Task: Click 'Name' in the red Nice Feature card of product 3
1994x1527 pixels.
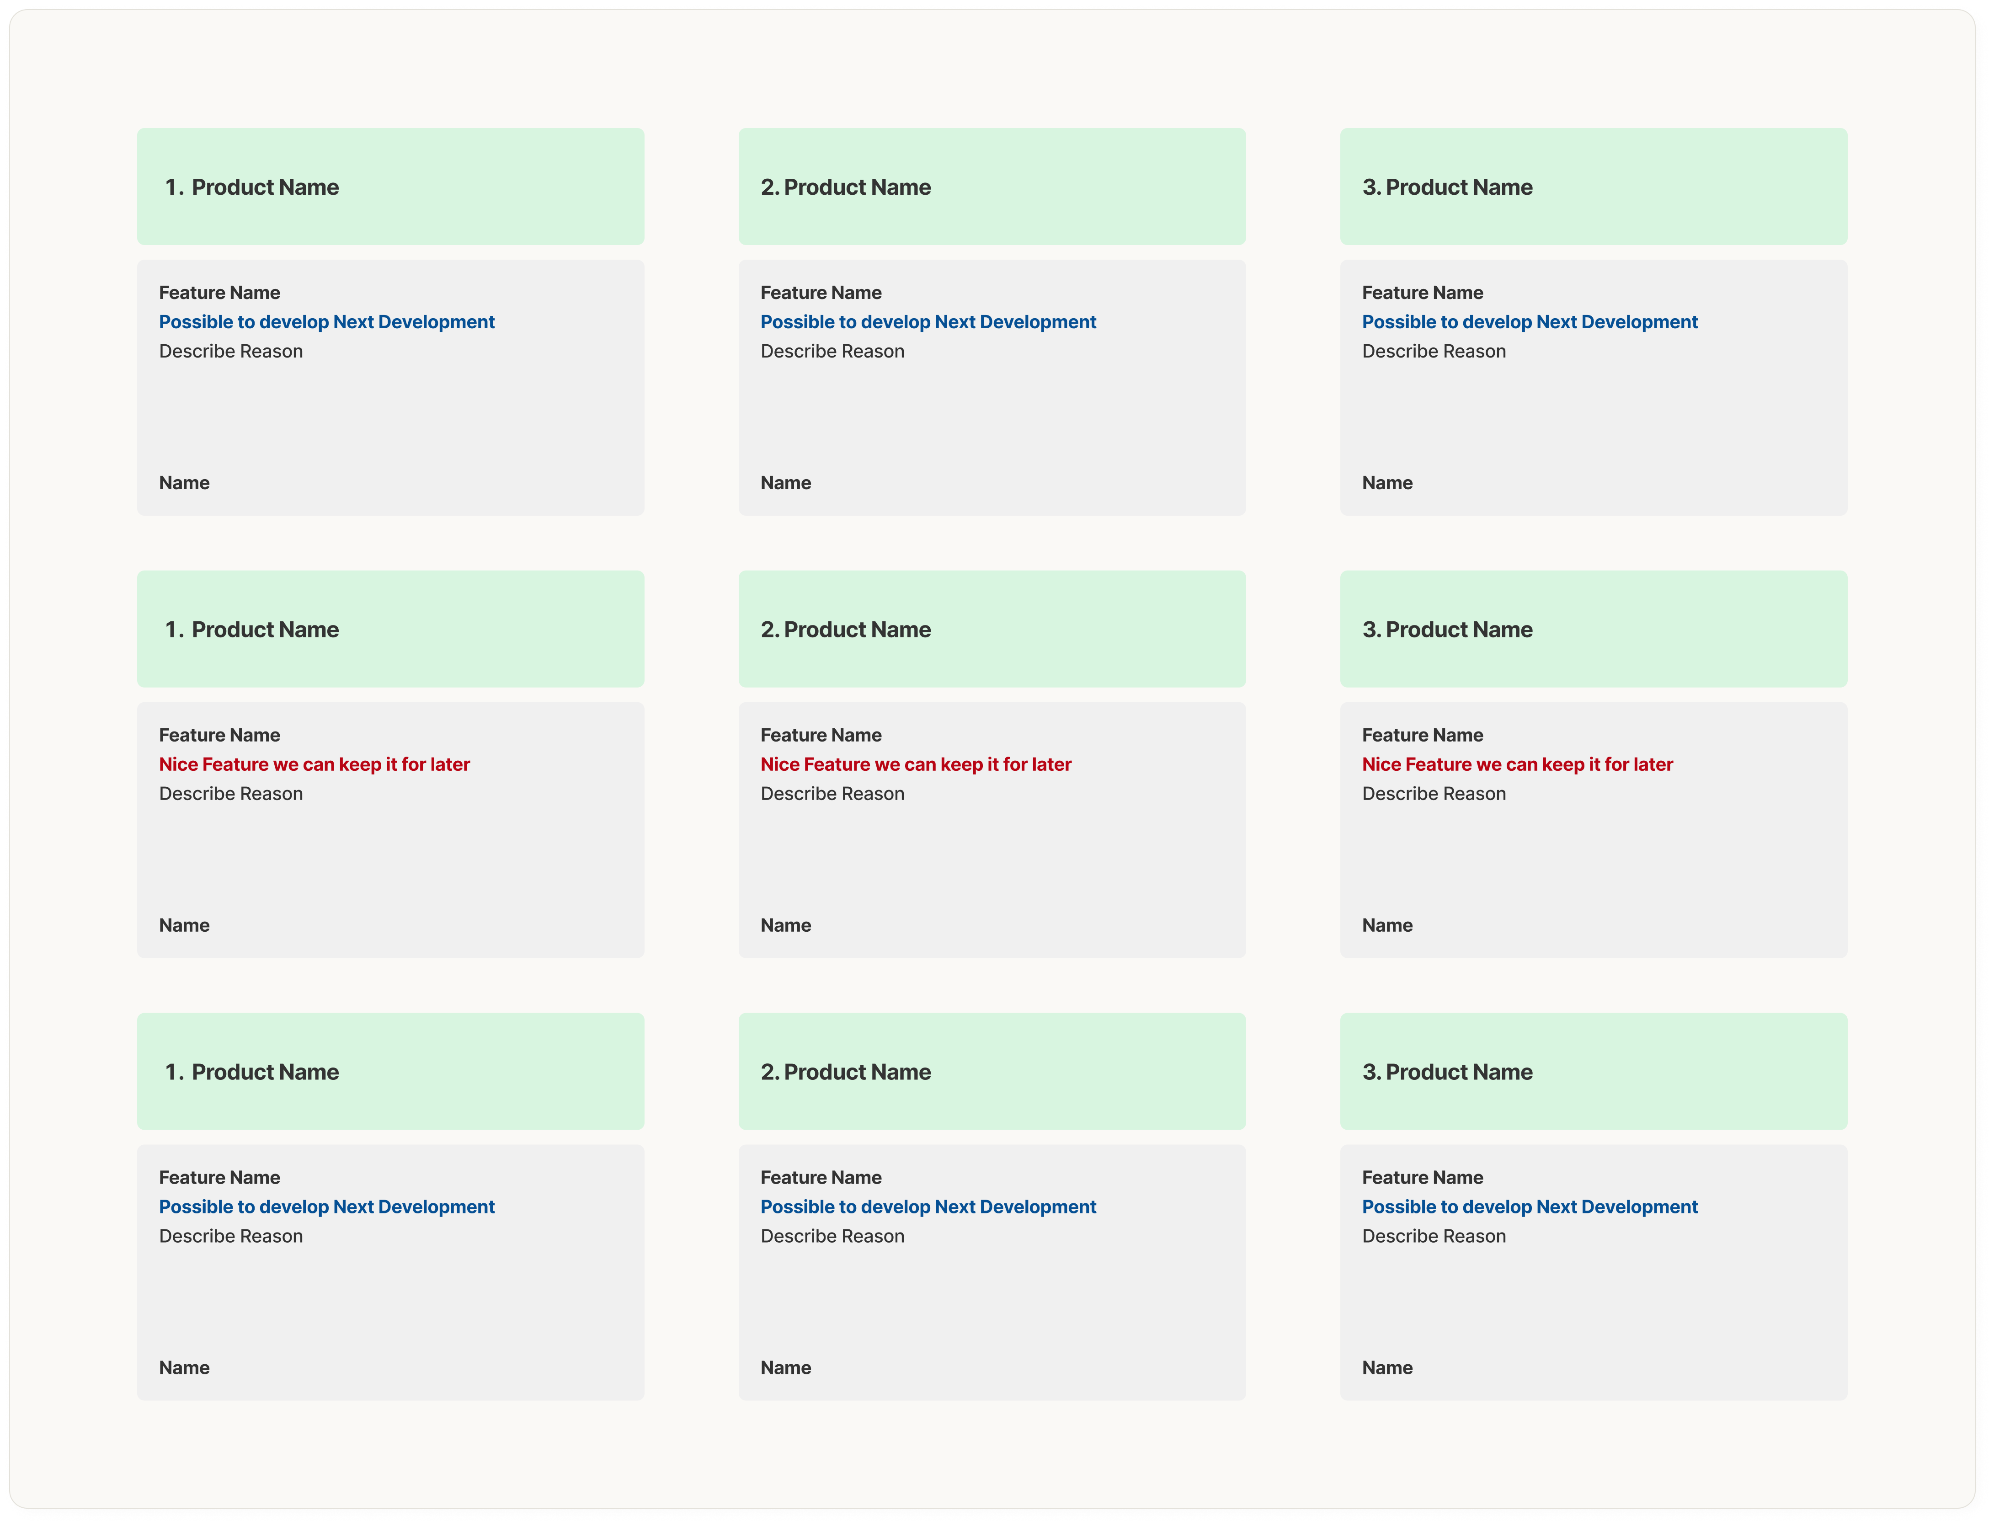Action: (x=1388, y=925)
